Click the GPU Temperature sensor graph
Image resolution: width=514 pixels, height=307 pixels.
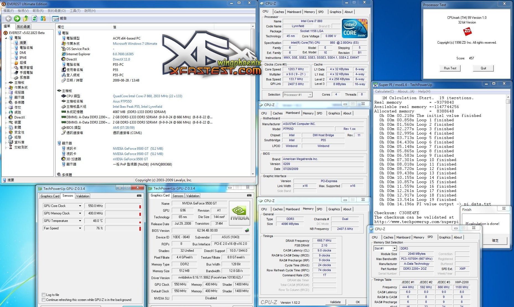pyautogui.click(x=123, y=221)
